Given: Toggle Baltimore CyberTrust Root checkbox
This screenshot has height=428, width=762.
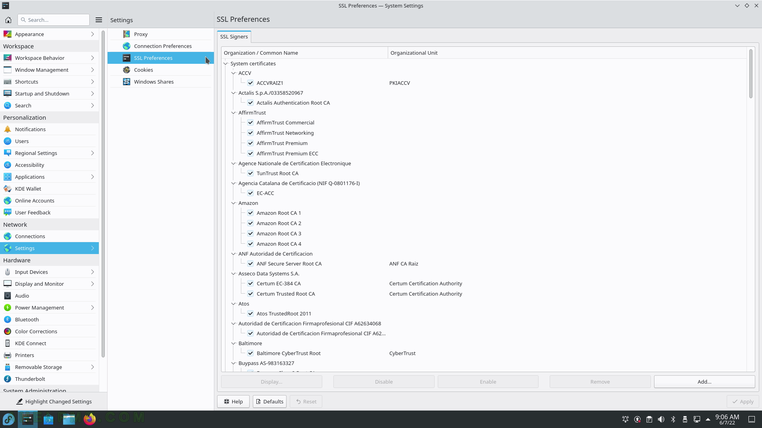Looking at the screenshot, I should point(250,353).
